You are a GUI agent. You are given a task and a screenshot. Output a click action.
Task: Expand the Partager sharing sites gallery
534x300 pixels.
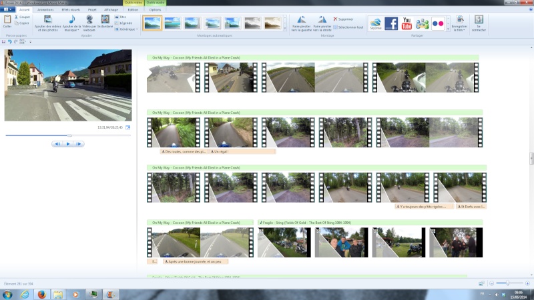click(x=448, y=29)
